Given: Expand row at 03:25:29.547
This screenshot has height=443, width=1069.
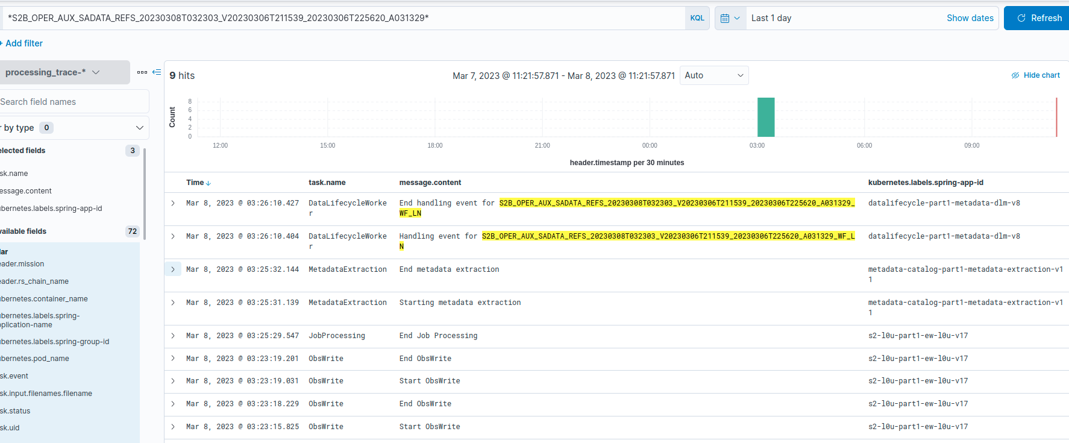Looking at the screenshot, I should [173, 336].
